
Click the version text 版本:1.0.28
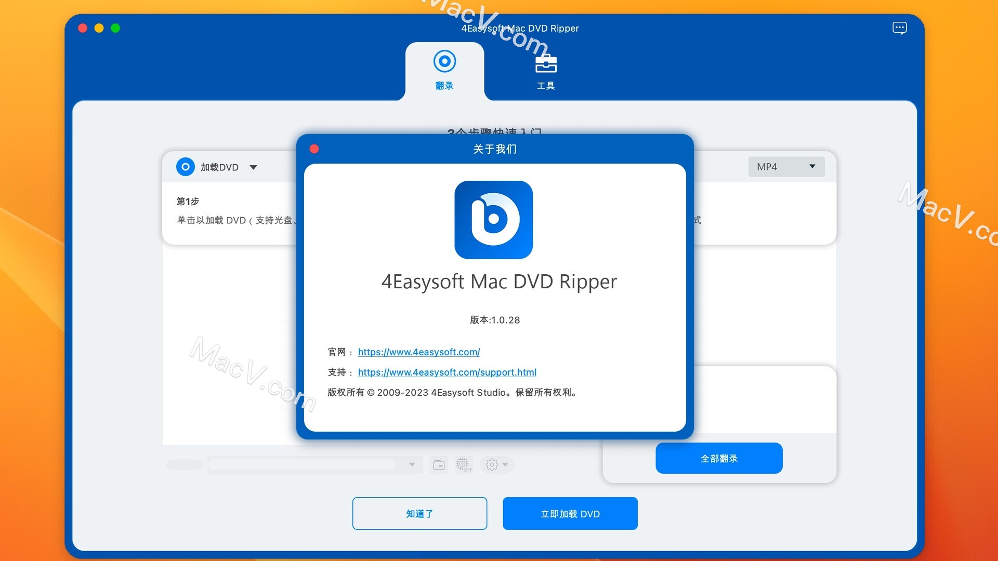(x=494, y=320)
